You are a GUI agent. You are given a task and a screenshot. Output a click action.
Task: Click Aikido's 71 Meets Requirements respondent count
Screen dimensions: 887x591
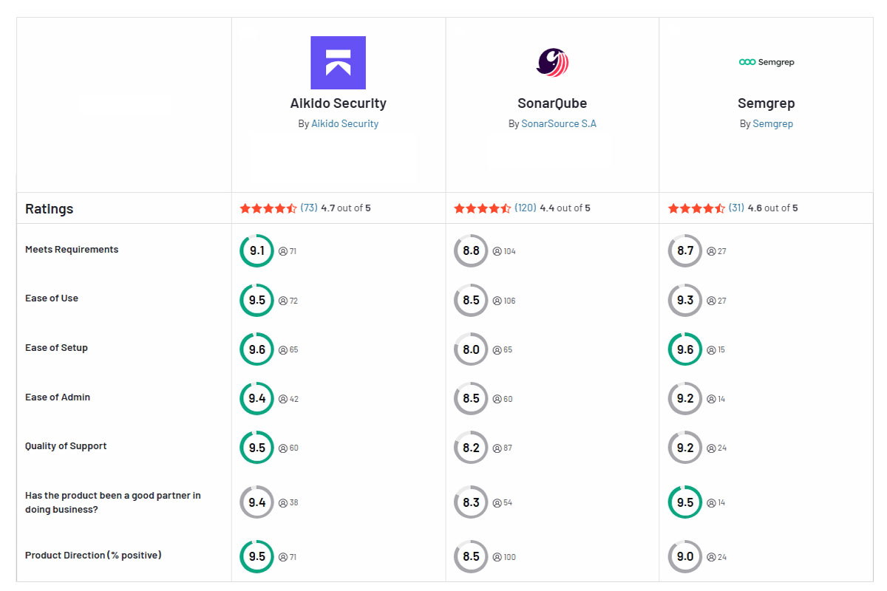pos(288,251)
